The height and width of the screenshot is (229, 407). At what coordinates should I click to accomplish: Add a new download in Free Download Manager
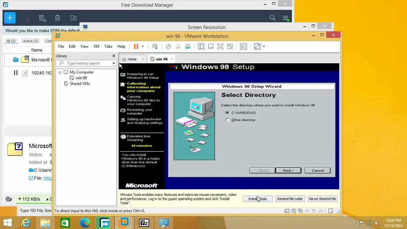click(10, 18)
